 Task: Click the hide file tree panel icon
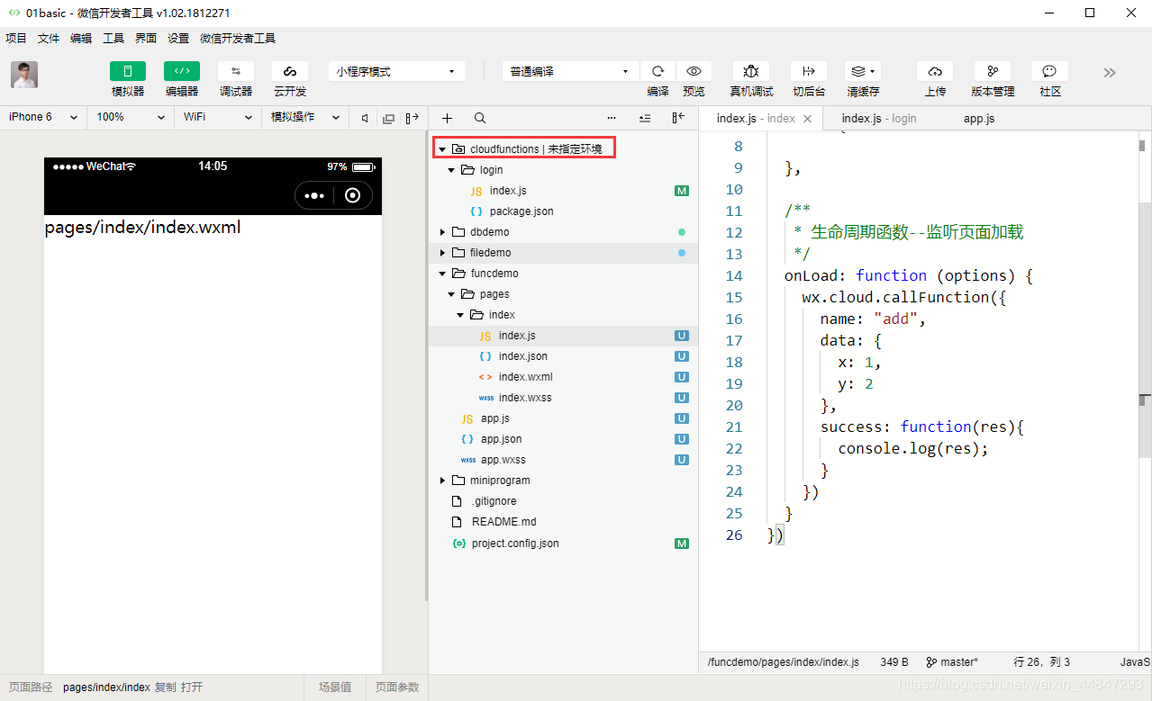click(678, 118)
